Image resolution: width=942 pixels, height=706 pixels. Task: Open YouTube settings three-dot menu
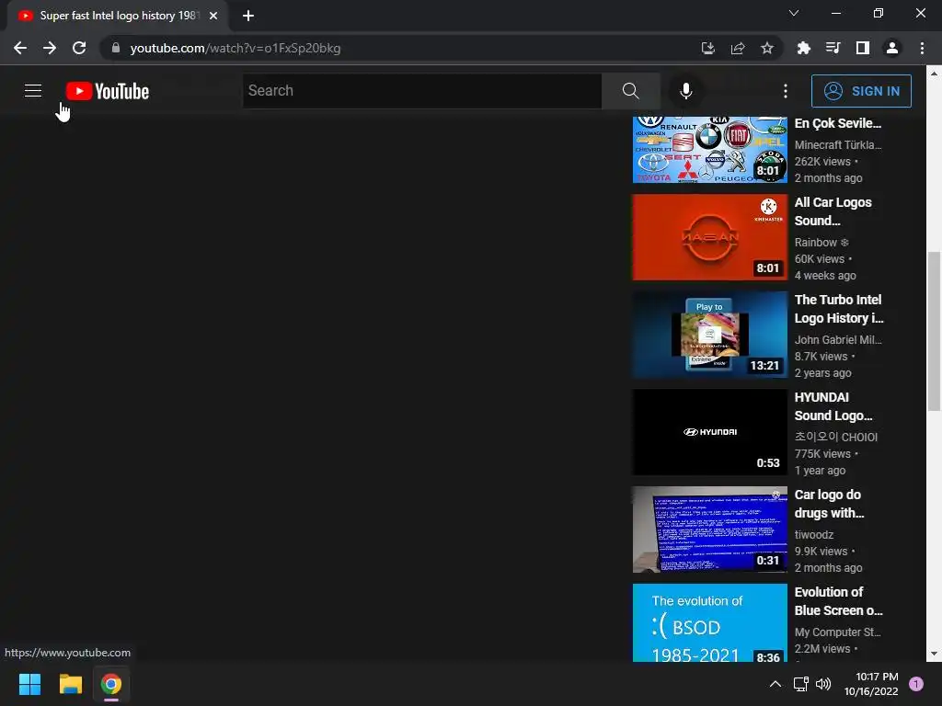coord(786,91)
